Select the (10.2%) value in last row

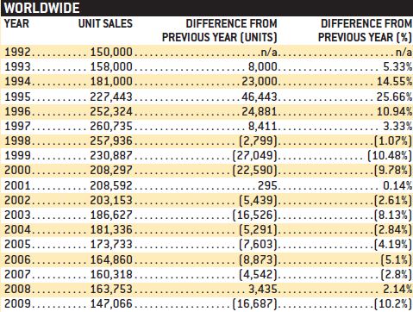pyautogui.click(x=393, y=304)
